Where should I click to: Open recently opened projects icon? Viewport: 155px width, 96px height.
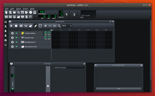pyautogui.click(x=19, y=12)
